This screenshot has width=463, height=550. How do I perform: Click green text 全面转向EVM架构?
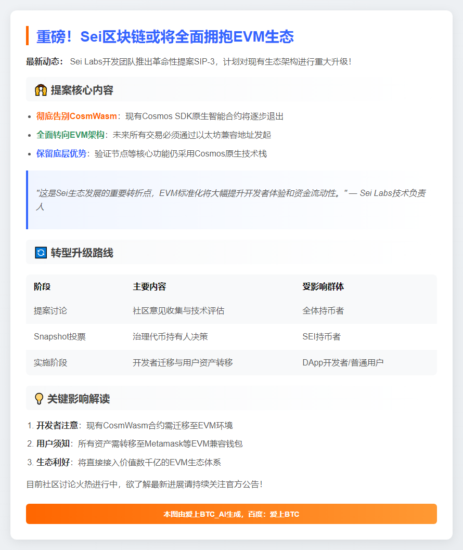(x=70, y=135)
